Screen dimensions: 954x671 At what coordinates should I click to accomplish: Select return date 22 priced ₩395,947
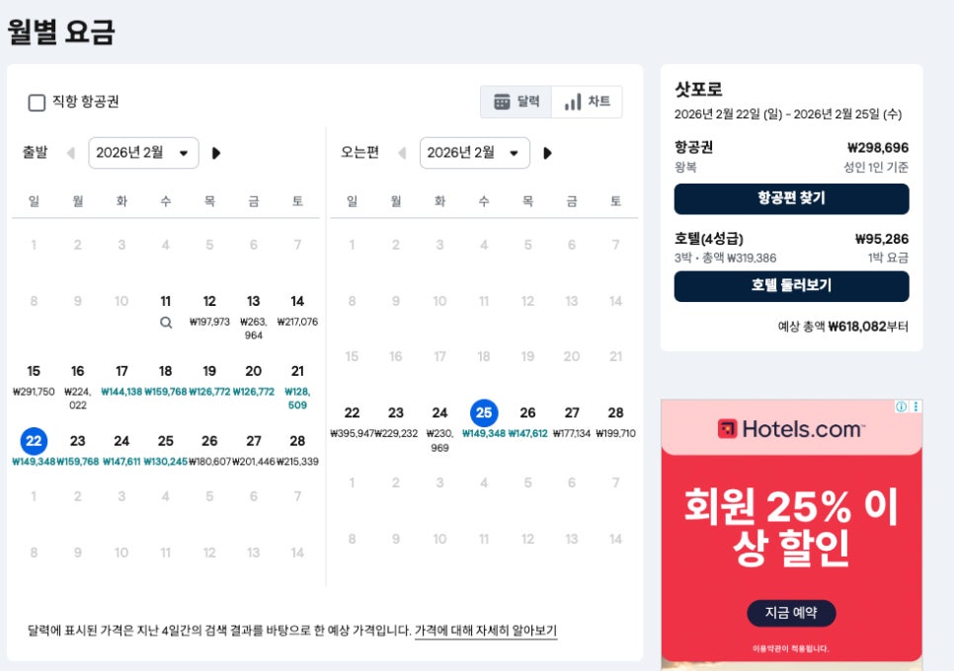(x=352, y=422)
